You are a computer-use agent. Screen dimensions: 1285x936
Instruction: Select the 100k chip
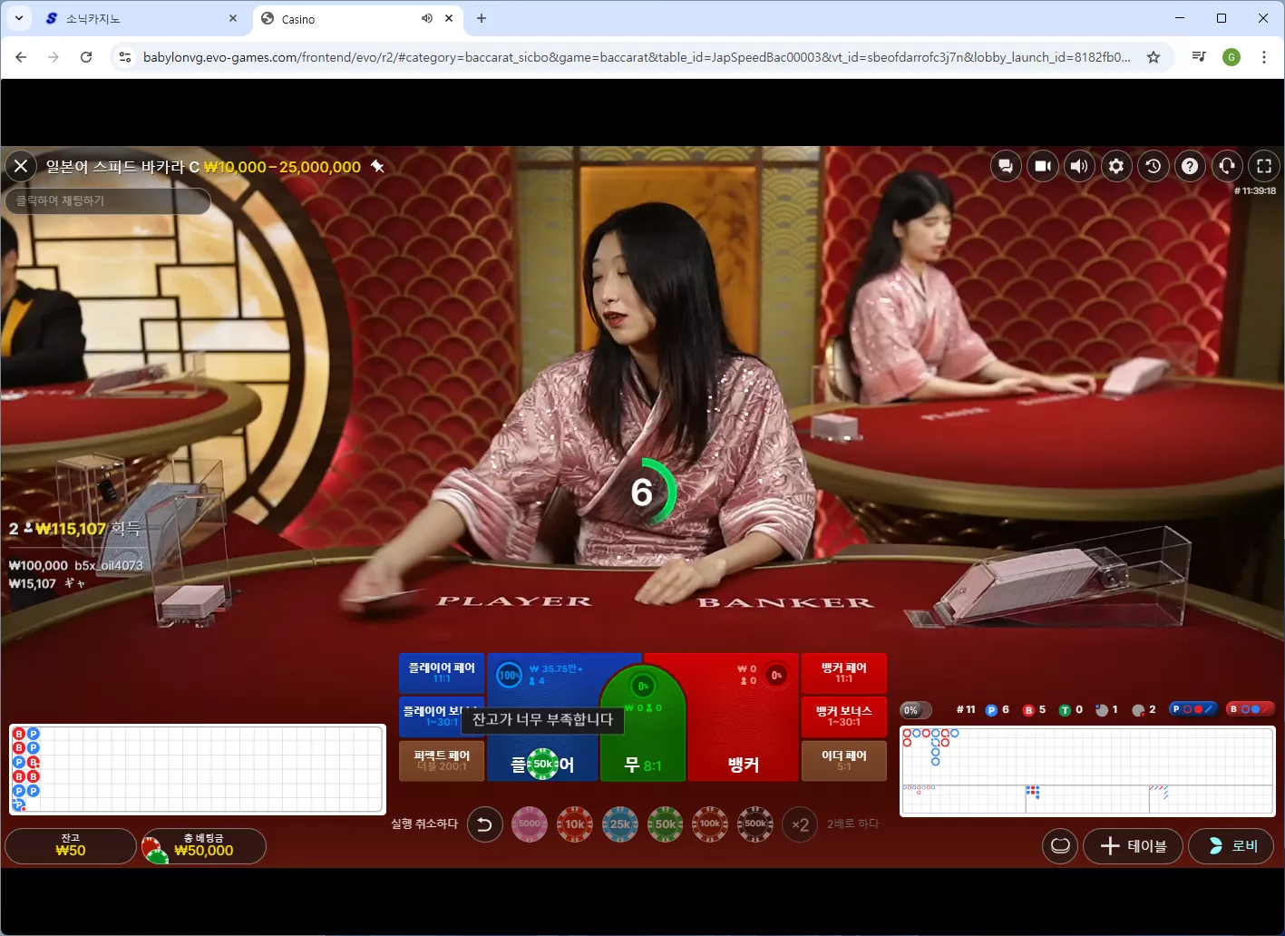point(710,824)
